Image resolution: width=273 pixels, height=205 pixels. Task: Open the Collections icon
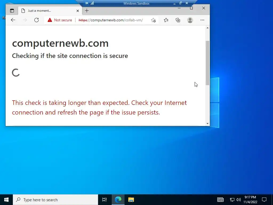coord(178,20)
